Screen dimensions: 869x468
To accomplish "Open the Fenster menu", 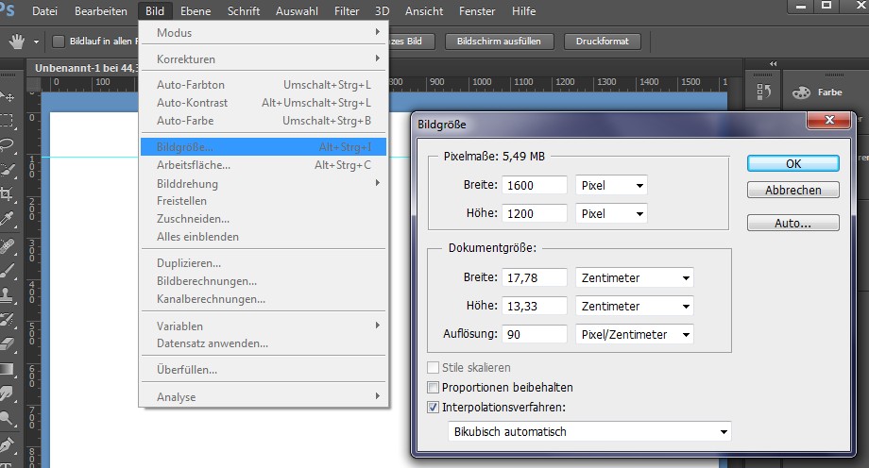I will coord(477,10).
